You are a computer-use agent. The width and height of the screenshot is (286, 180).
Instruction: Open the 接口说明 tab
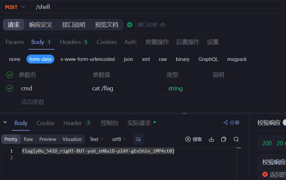(x=73, y=24)
